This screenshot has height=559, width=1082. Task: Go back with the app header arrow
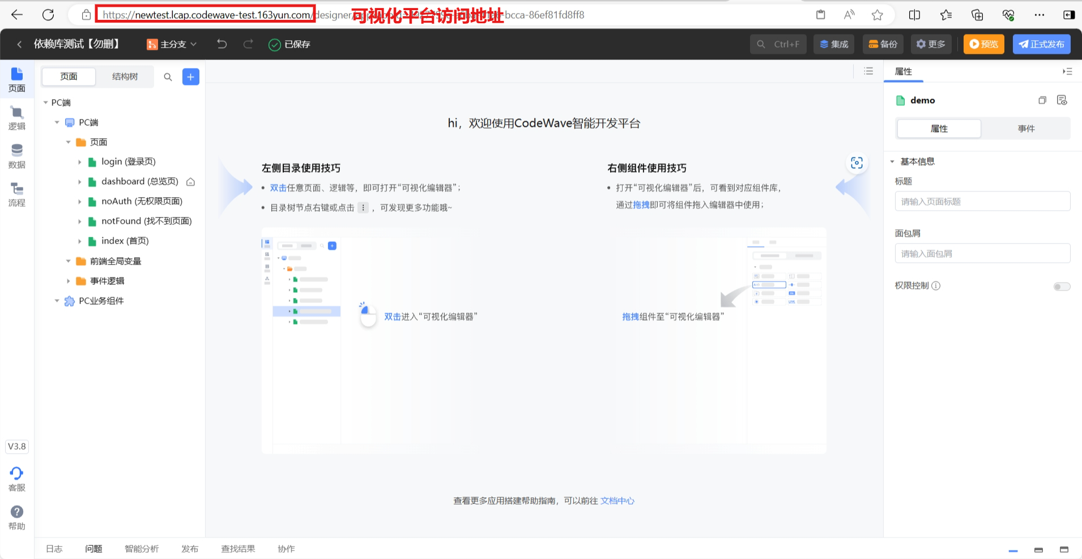coord(19,44)
